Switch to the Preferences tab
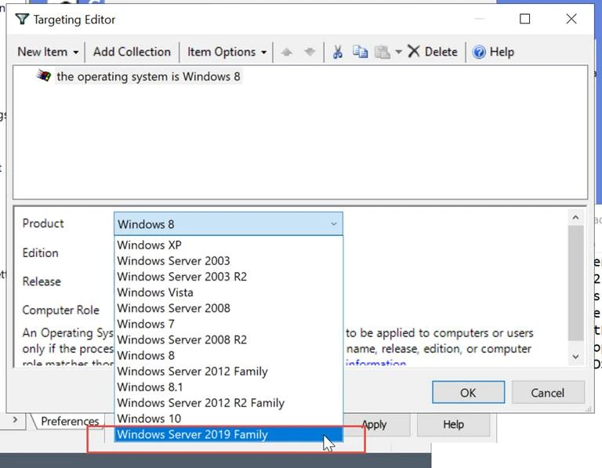Viewport: 602px width, 468px height. coord(70,421)
